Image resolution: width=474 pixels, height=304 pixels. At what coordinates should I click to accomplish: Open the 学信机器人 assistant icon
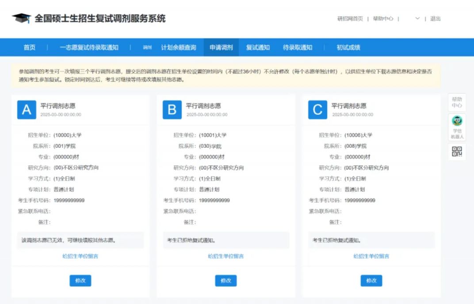457,127
